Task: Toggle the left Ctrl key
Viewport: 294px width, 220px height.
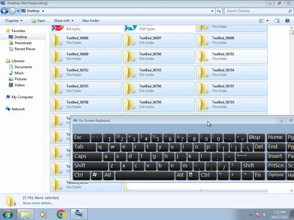Action: pos(81,176)
